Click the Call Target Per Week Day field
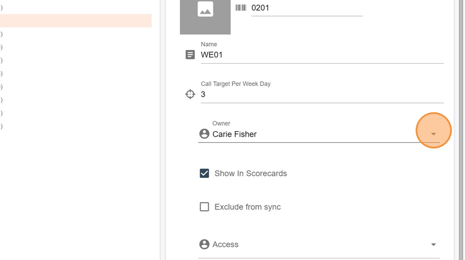This screenshot has width=465, height=260. (x=321, y=94)
